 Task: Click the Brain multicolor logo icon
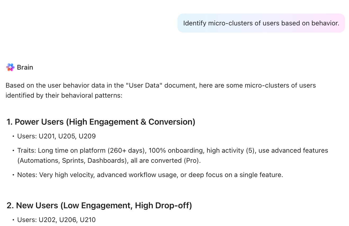[10, 67]
